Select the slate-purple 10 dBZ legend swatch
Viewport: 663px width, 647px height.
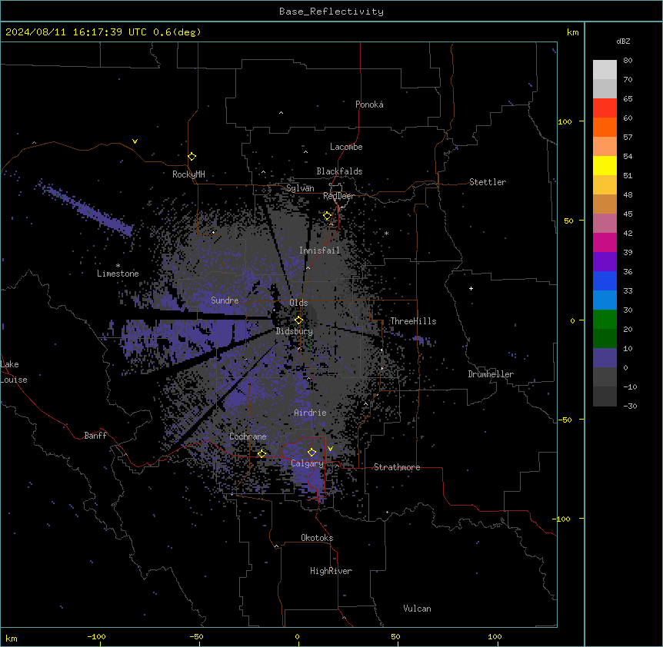(x=605, y=358)
